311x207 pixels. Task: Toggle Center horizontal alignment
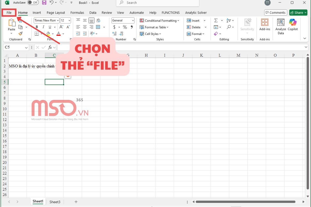pyautogui.click(x=85, y=27)
